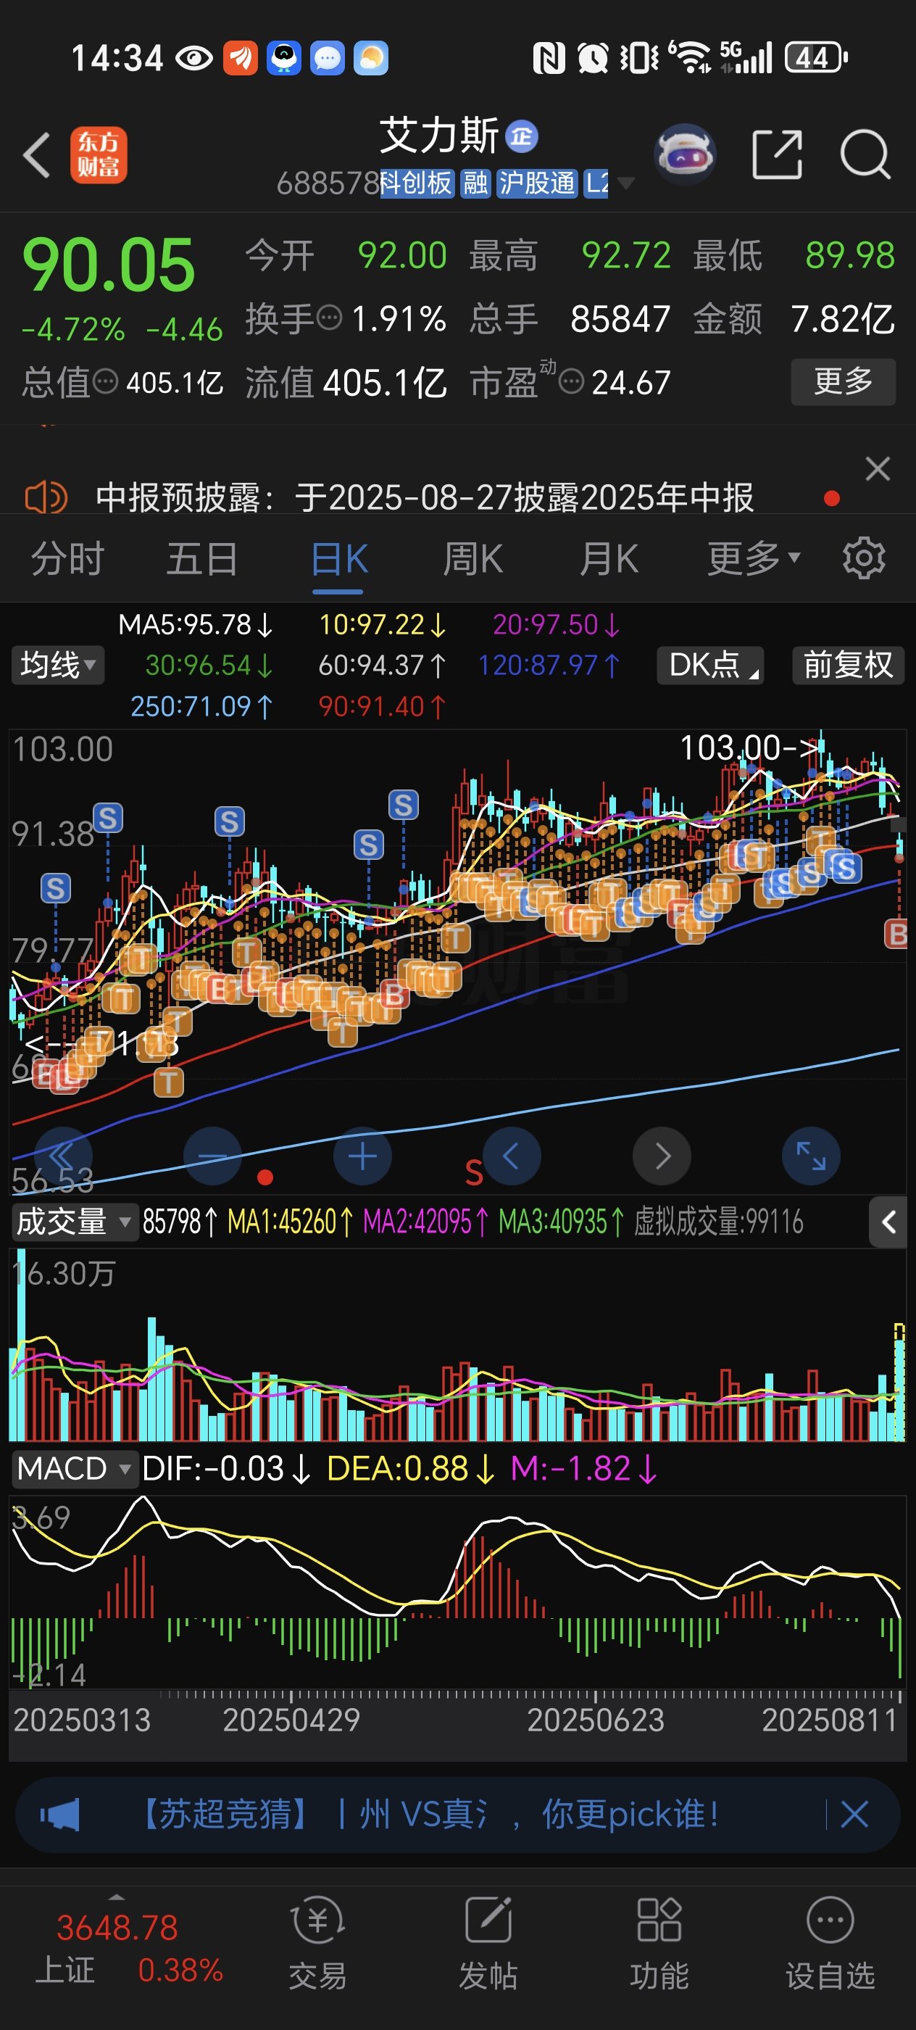Move chart right with right arrow
916x2030 pixels.
coord(662,1157)
